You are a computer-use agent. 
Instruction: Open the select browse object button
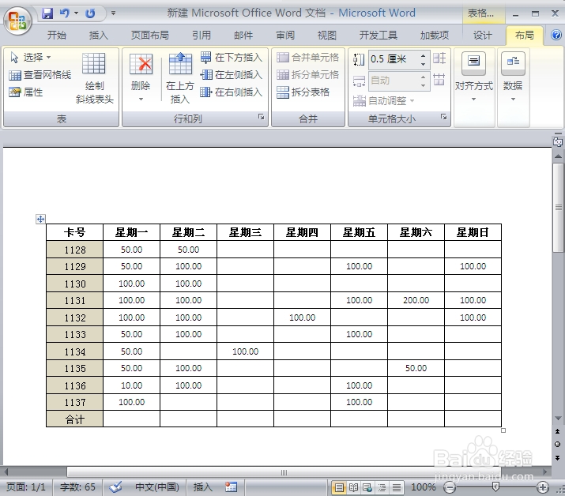[557, 444]
